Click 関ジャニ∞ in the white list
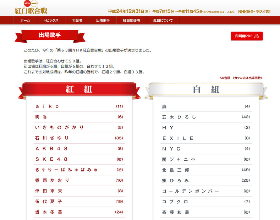 coord(206,159)
